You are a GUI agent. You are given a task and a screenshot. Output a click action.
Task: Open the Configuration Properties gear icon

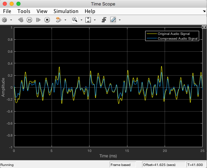(4, 20)
